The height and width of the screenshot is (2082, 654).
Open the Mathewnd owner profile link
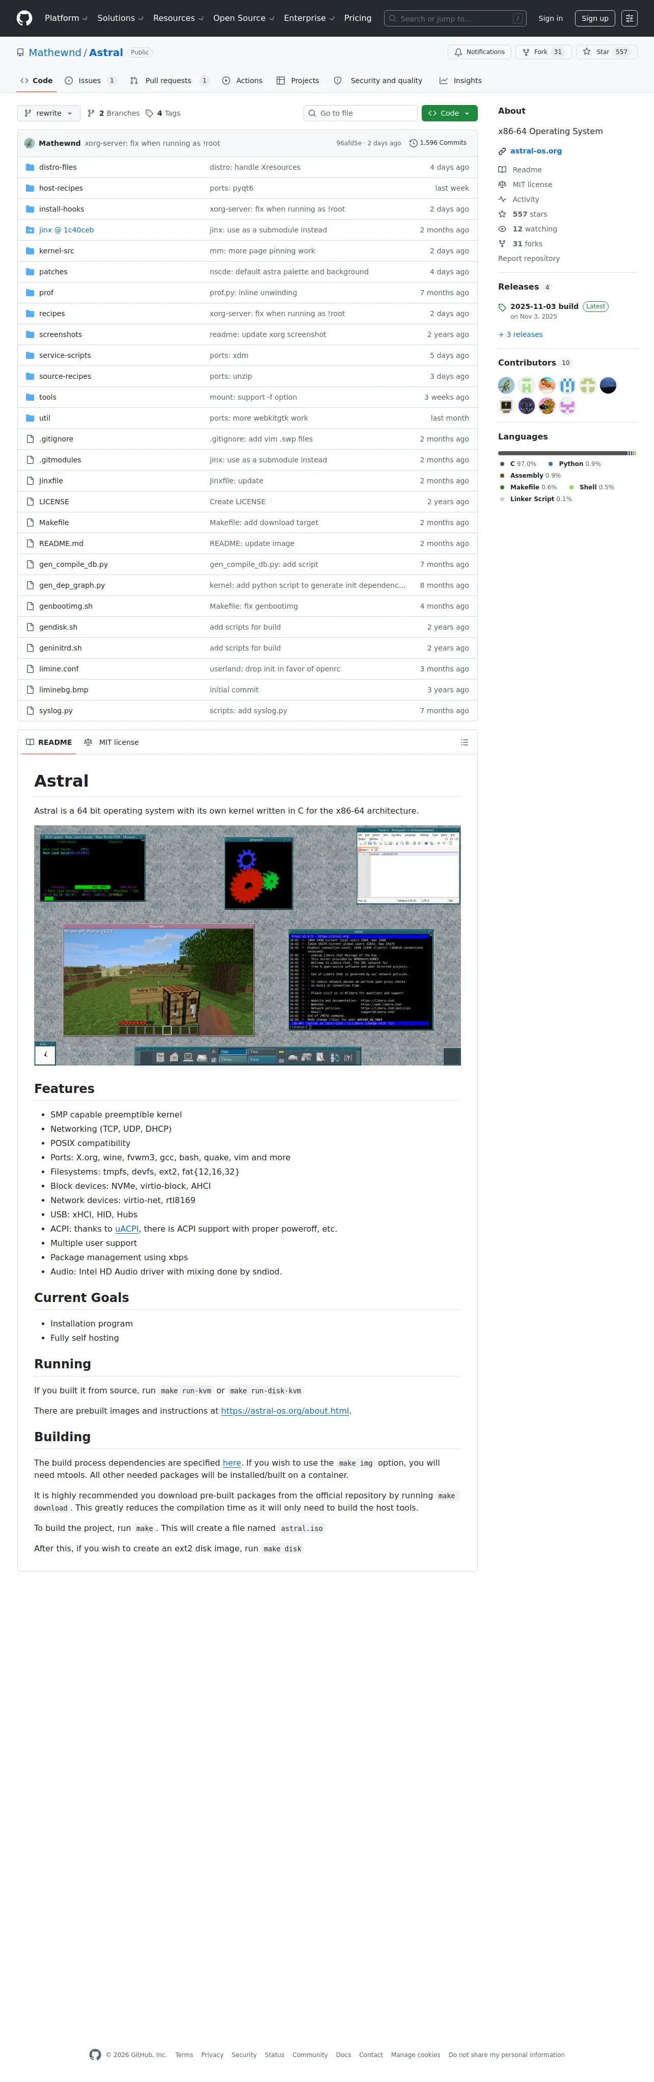(x=55, y=53)
